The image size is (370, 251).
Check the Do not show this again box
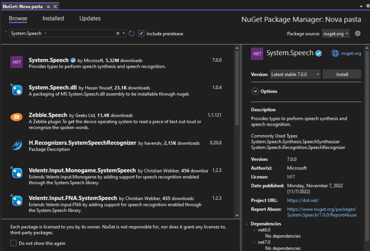[13, 243]
